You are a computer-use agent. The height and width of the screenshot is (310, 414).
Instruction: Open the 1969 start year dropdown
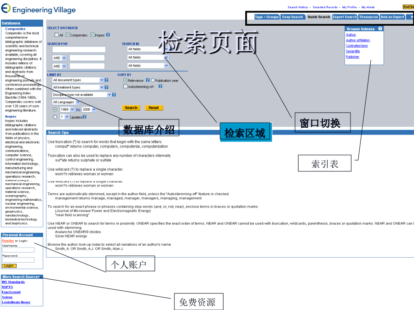click(x=67, y=109)
